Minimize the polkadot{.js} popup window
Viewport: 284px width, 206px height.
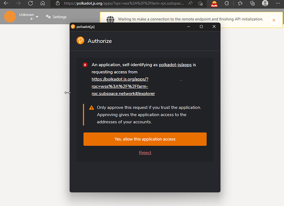189,27
